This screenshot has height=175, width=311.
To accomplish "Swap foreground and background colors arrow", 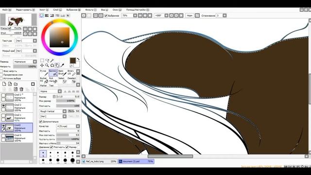I will coord(78,59).
